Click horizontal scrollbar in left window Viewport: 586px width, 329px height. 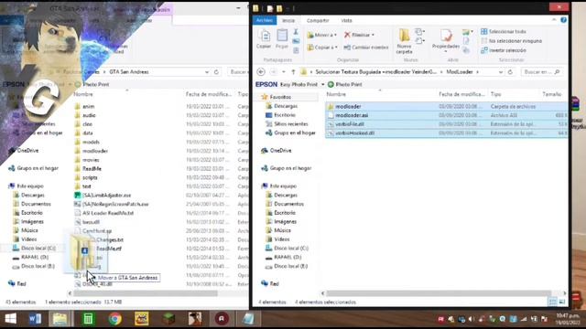coord(146,293)
